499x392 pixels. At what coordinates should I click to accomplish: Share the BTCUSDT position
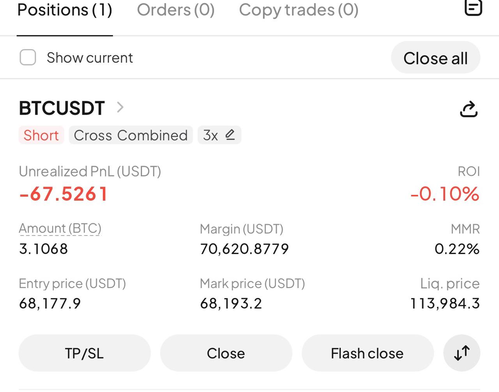pyautogui.click(x=469, y=109)
